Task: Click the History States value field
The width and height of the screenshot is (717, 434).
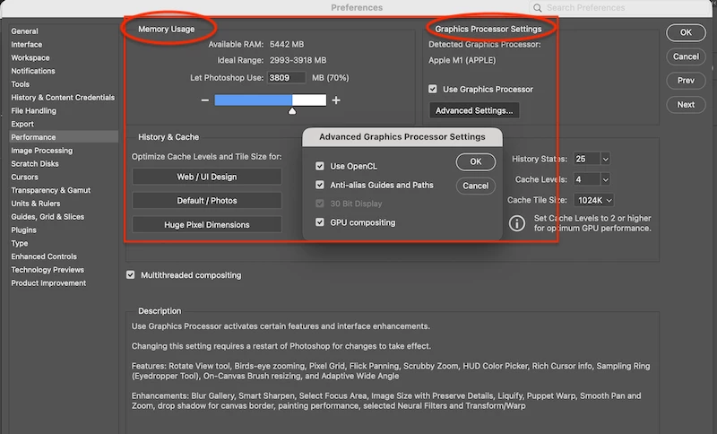Action: (x=587, y=159)
